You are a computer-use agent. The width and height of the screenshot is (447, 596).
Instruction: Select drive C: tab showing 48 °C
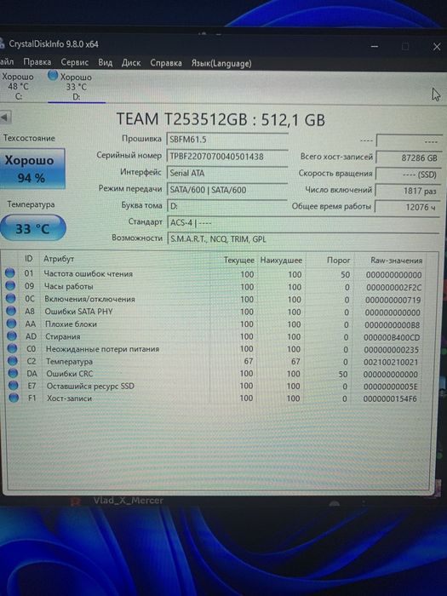[x=18, y=86]
